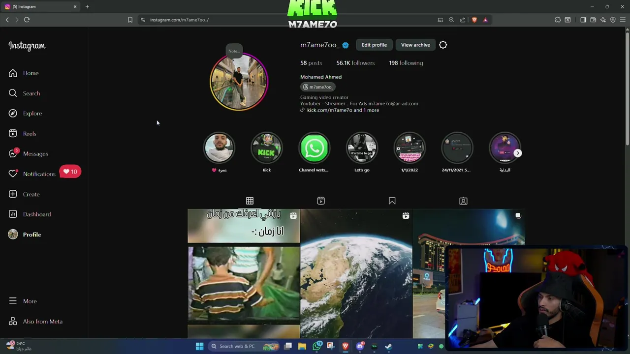Open the browser hamburger menu

[x=623, y=20]
